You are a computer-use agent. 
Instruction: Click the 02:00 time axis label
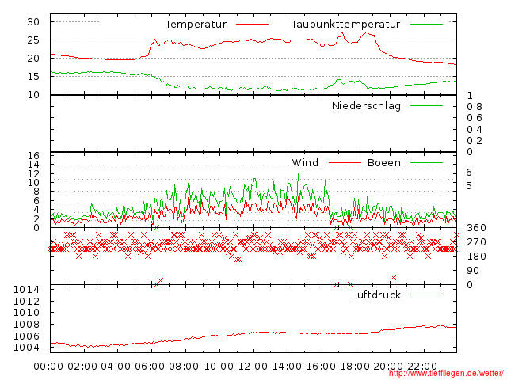pyautogui.click(x=82, y=367)
